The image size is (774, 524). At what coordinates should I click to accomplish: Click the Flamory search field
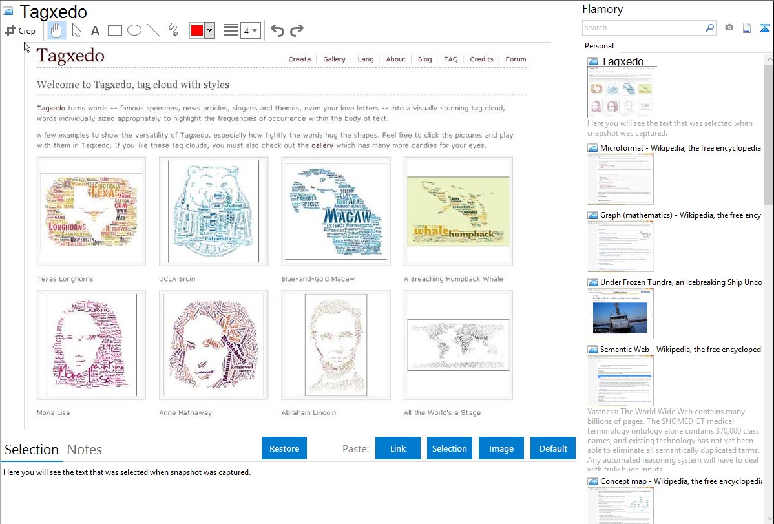643,28
